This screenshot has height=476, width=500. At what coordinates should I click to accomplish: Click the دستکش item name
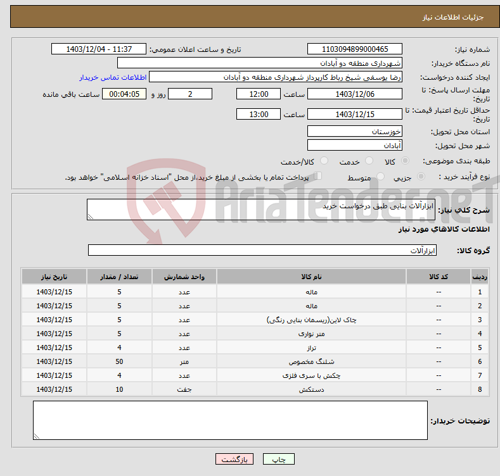[311, 389]
